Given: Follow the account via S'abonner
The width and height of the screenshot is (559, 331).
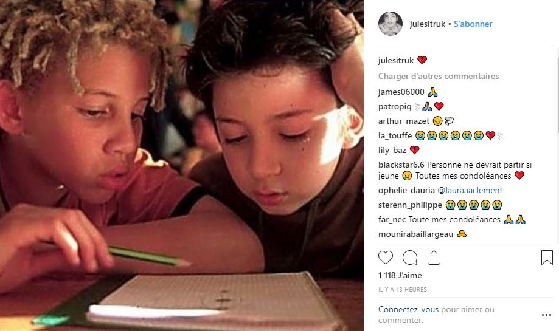Looking at the screenshot, I should click(473, 24).
